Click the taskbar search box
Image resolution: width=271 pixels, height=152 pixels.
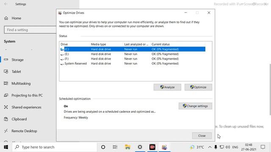pos(55,147)
